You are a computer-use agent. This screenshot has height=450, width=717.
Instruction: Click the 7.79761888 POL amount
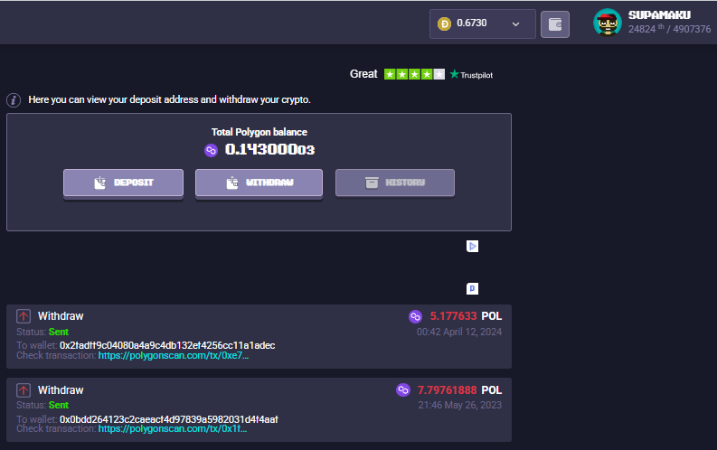(459, 390)
